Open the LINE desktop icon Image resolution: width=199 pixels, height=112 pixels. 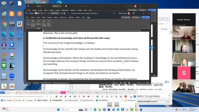click(x=4, y=66)
